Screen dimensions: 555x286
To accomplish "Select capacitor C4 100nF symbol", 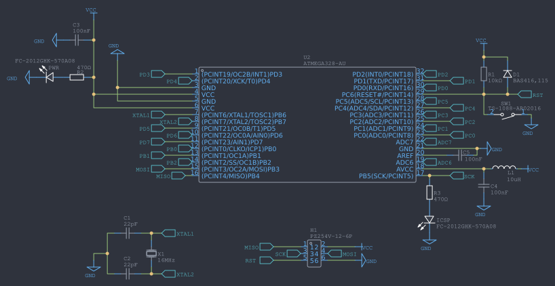I will pyautogui.click(x=483, y=184).
